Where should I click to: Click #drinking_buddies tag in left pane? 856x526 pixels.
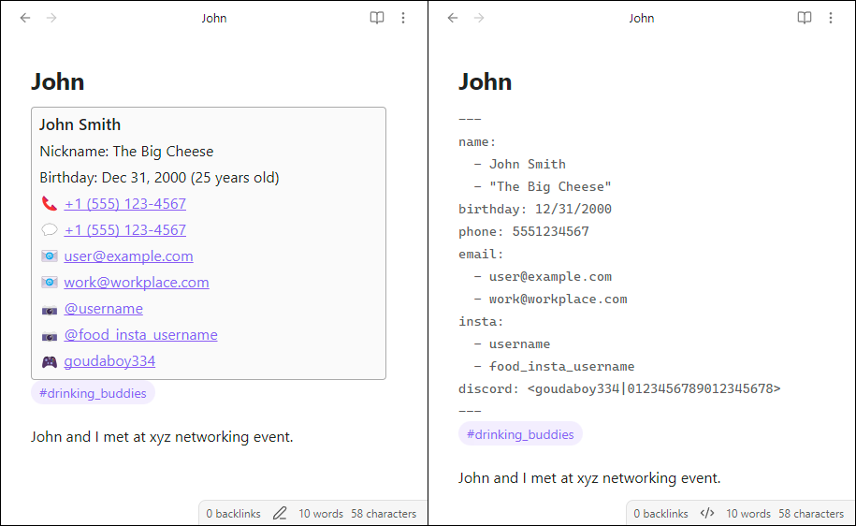point(93,393)
